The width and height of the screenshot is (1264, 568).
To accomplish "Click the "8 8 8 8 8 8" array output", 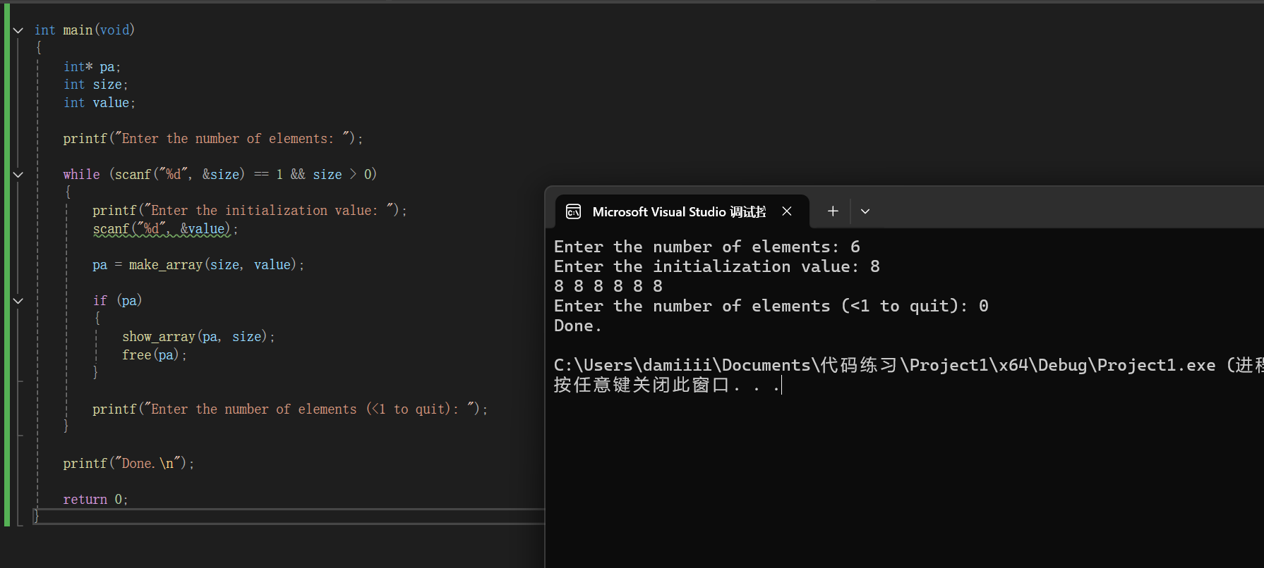I will tap(608, 286).
